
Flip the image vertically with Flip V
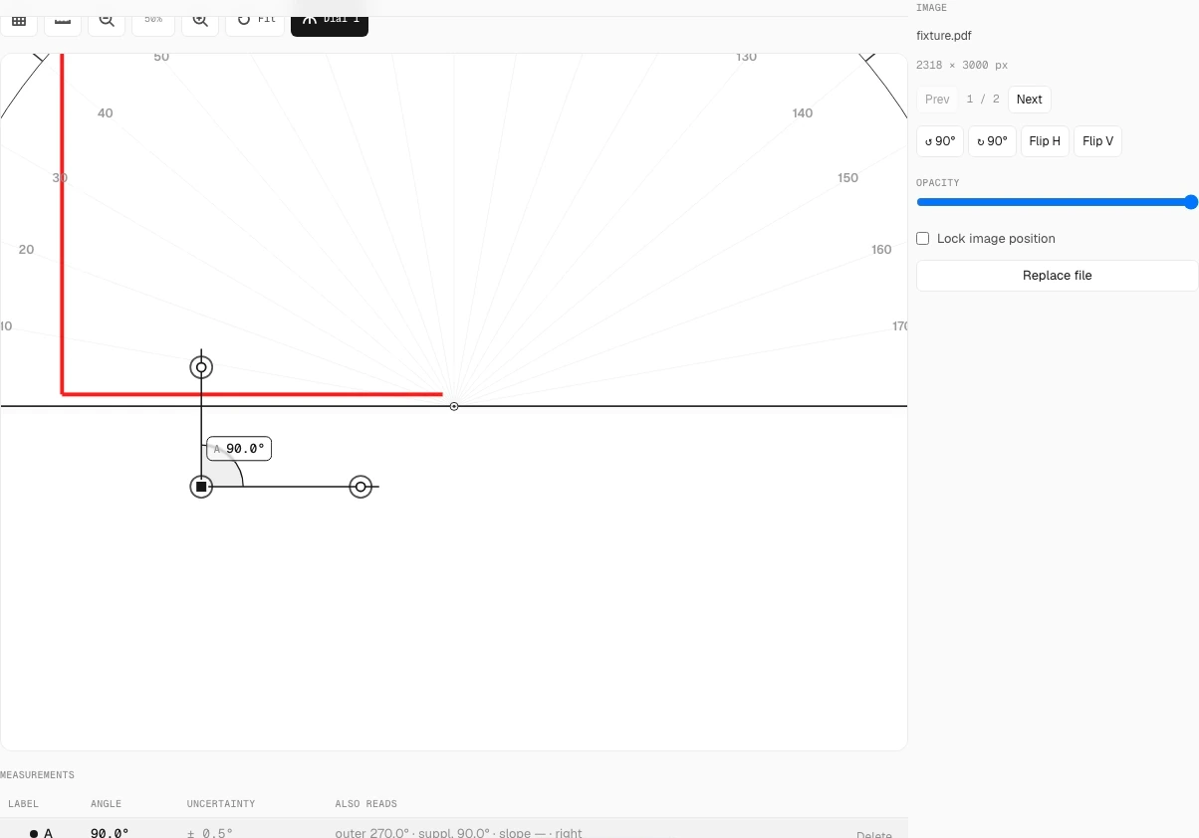(1097, 141)
